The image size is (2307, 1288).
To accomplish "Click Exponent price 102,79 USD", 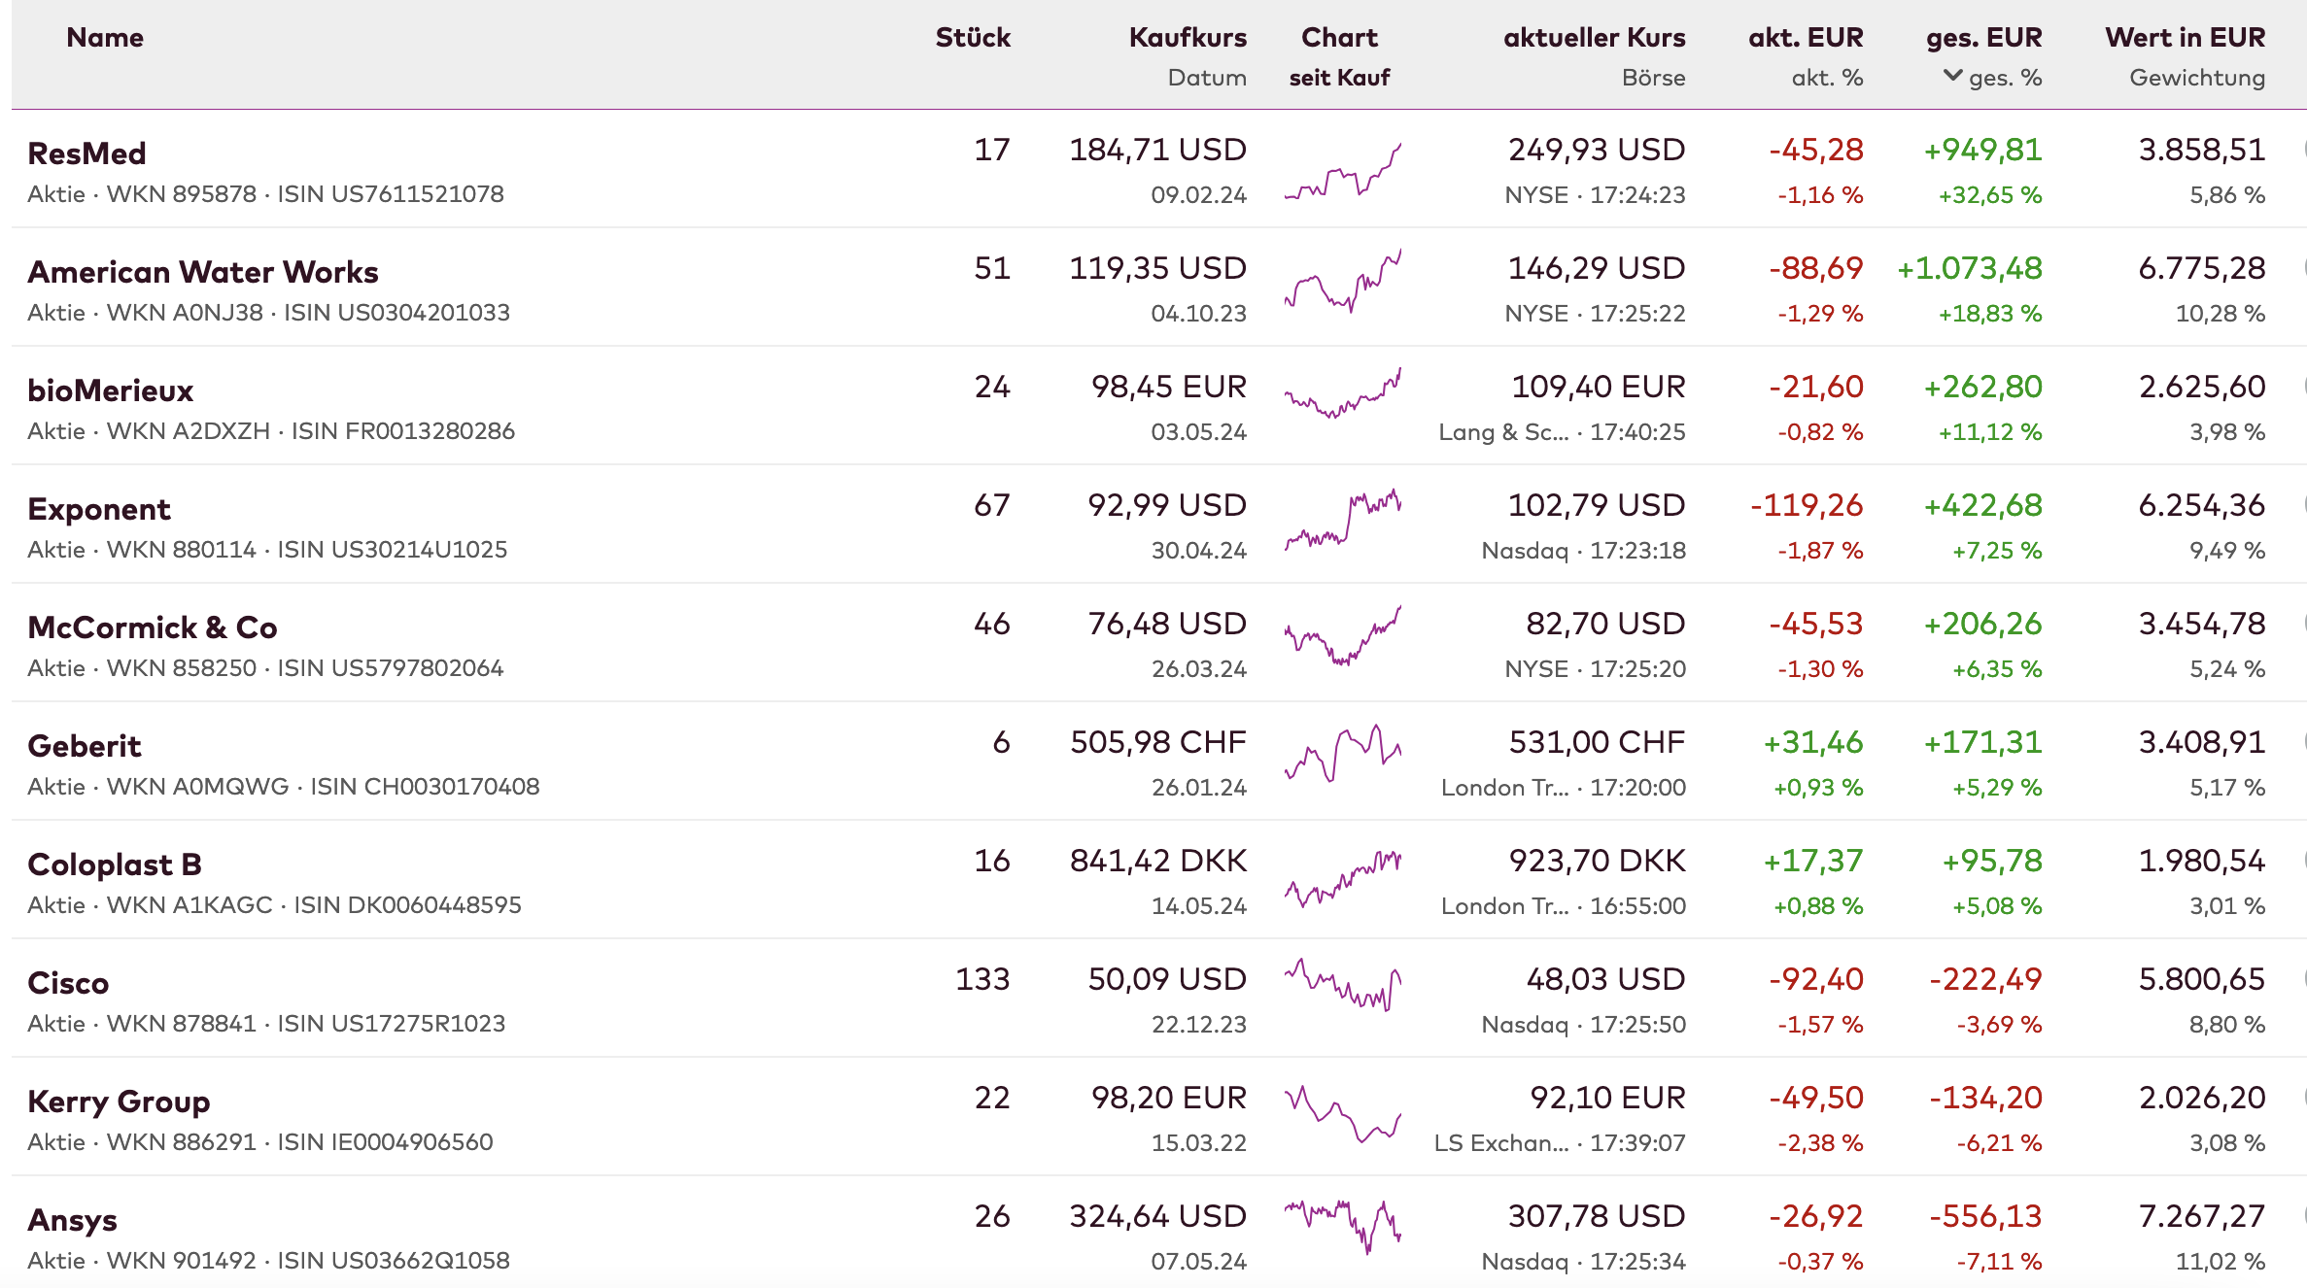I will point(1596,505).
